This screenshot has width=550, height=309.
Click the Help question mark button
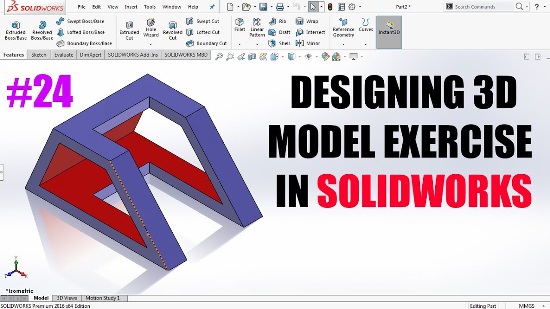click(537, 6)
